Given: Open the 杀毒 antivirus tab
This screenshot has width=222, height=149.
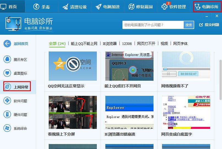Looking at the screenshot, I should (42, 6).
